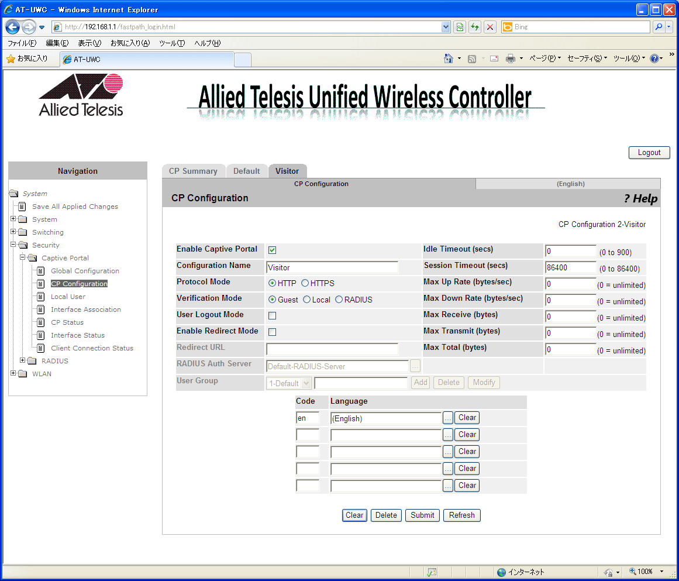Click the Submit button
The height and width of the screenshot is (581, 679).
[x=422, y=515]
